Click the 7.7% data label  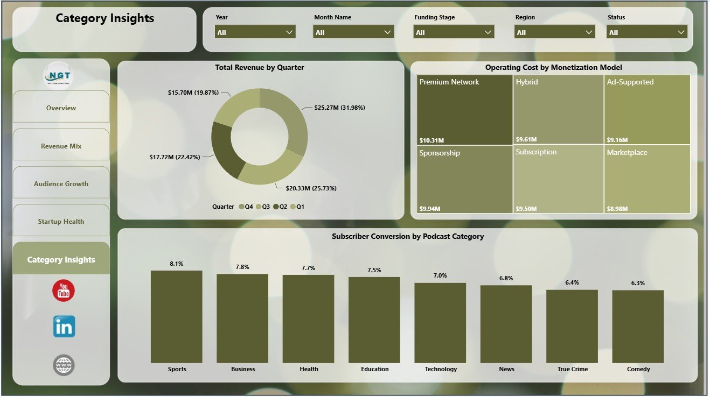point(309,268)
